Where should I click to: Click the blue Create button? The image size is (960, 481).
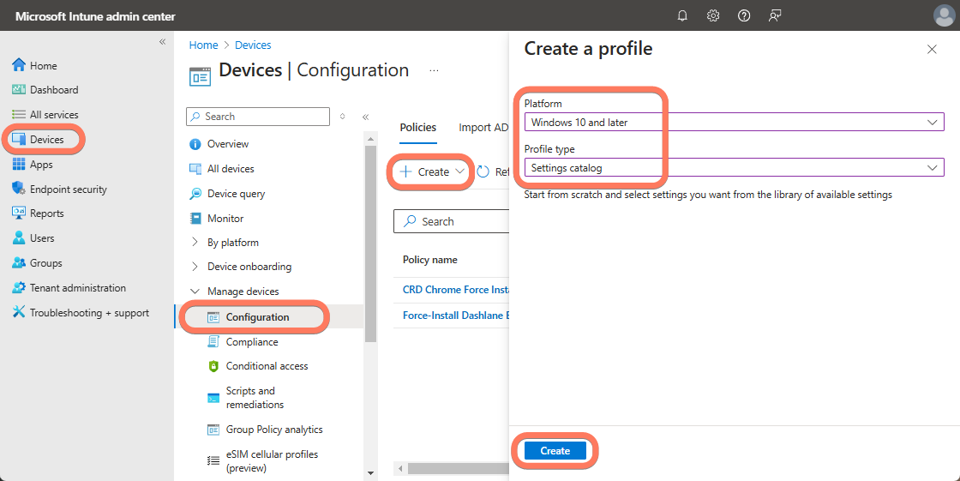(x=555, y=451)
